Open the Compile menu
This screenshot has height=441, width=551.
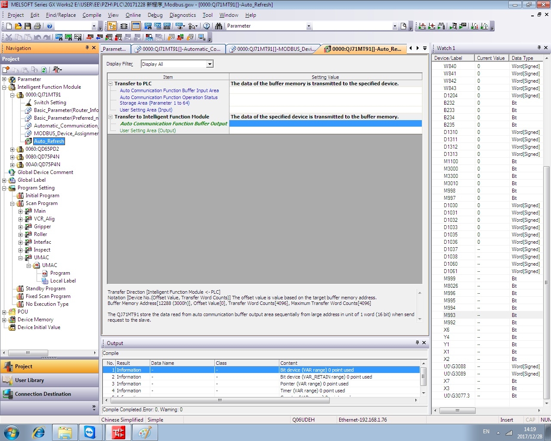92,15
